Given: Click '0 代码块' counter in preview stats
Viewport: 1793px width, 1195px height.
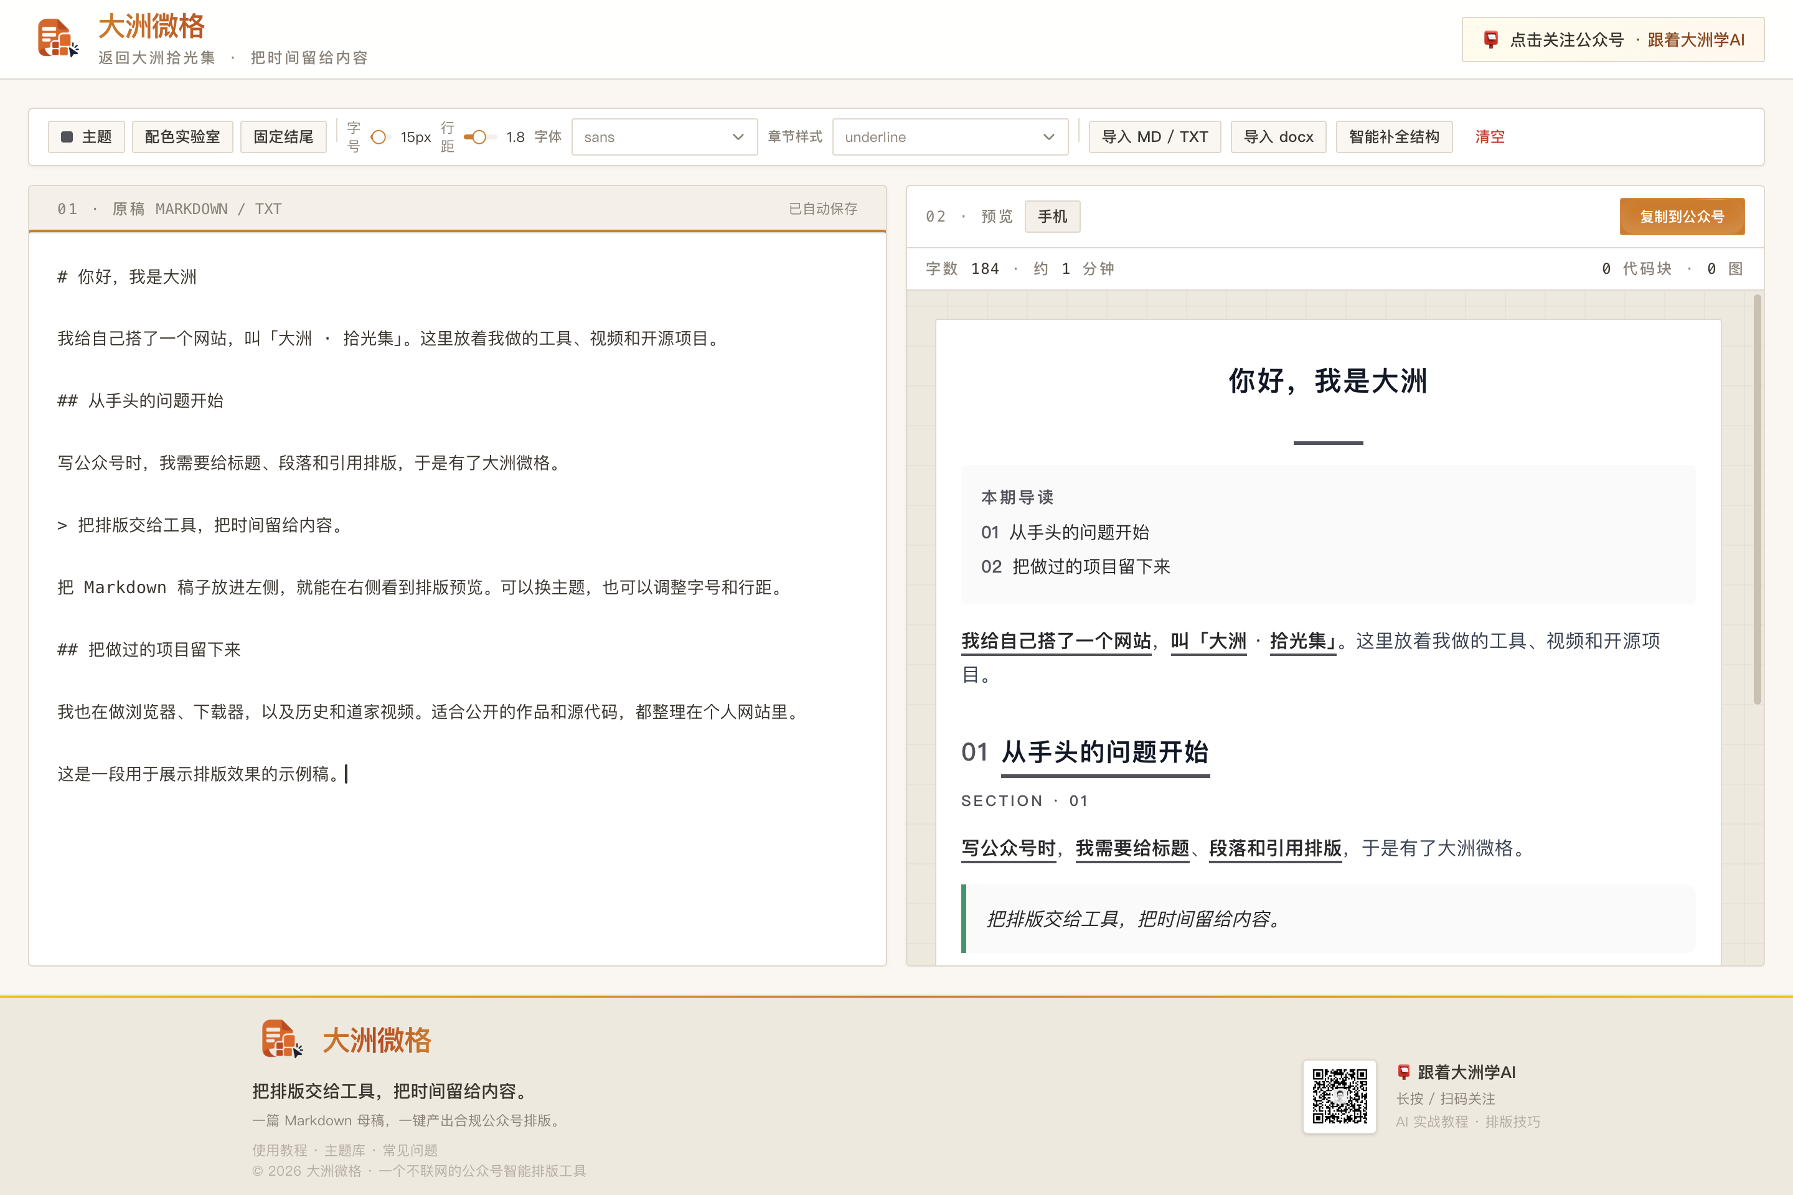Looking at the screenshot, I should (1636, 268).
